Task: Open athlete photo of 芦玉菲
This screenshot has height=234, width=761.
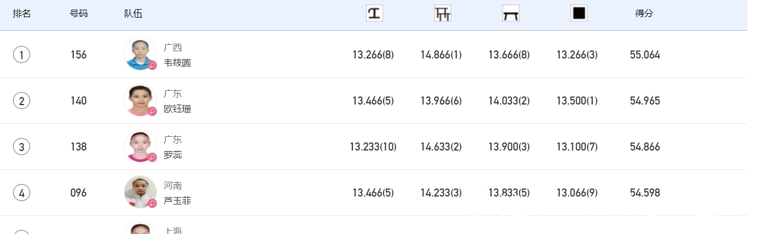Action: [140, 193]
